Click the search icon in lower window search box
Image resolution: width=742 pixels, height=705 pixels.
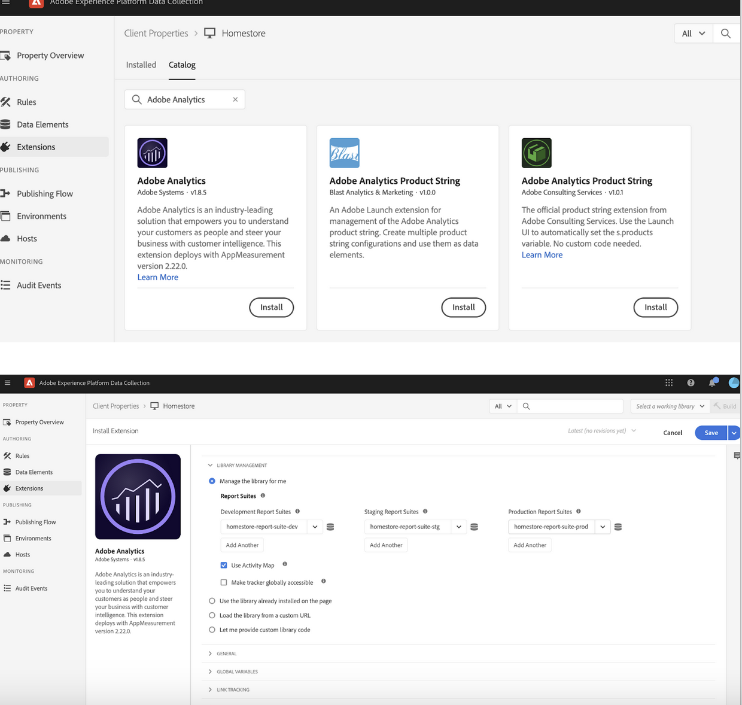527,406
